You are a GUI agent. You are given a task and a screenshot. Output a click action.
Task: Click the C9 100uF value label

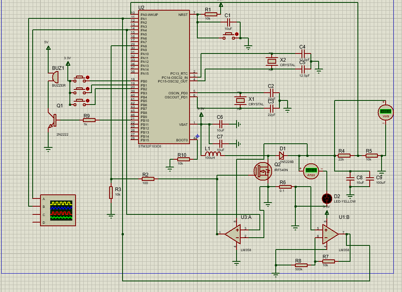[x=381, y=183]
